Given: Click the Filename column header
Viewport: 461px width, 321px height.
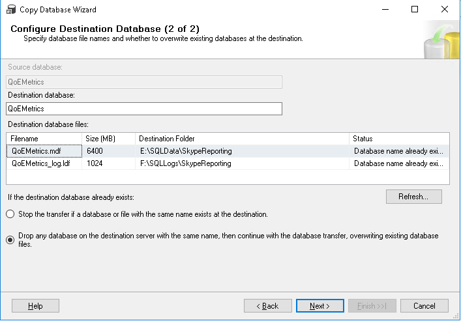Looking at the screenshot, I should tap(44, 139).
